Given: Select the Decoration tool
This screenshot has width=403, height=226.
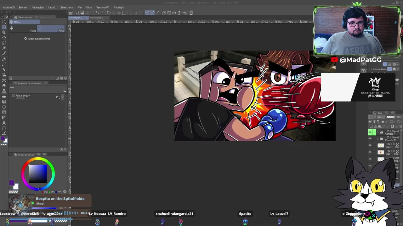Looking at the screenshot, I should [4, 81].
